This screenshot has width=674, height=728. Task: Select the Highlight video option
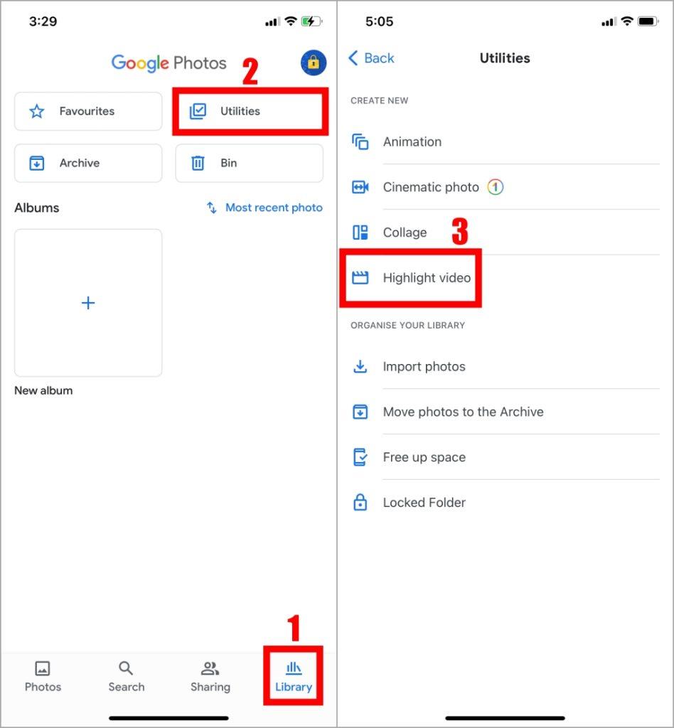pos(505,278)
